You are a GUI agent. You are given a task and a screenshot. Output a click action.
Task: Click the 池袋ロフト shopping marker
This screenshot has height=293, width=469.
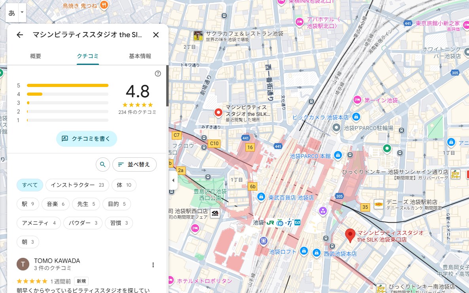pos(304,251)
